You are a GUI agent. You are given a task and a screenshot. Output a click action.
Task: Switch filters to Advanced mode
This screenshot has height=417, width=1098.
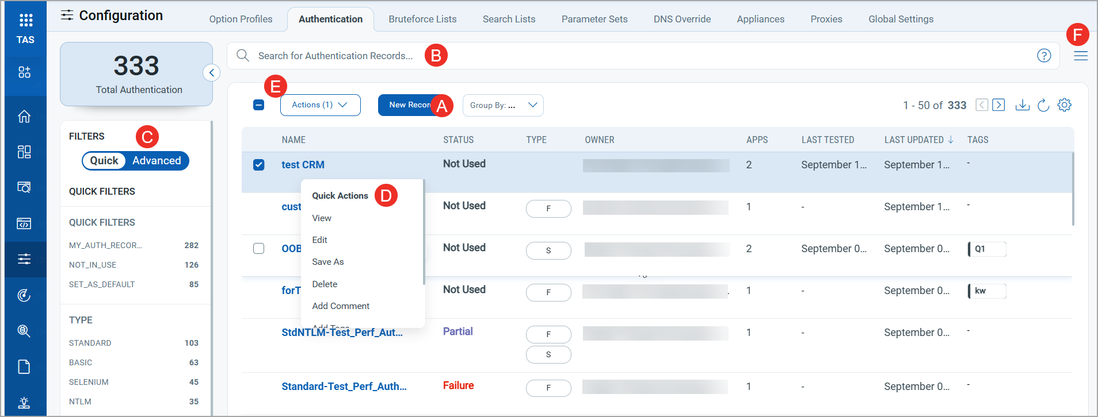[x=157, y=161]
